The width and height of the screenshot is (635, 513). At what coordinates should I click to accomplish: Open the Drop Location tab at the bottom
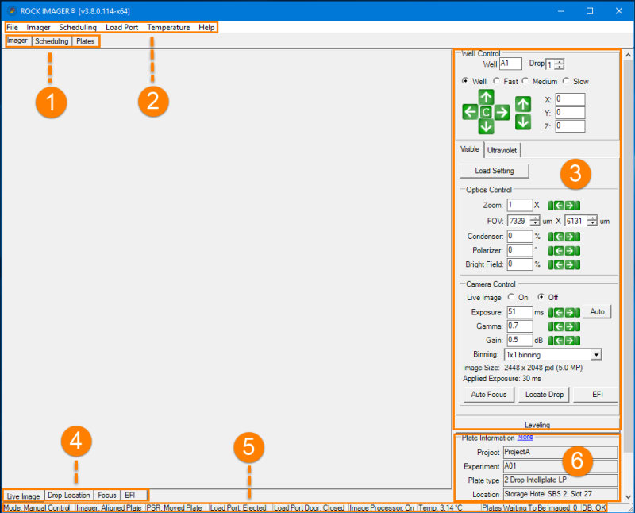click(x=69, y=496)
